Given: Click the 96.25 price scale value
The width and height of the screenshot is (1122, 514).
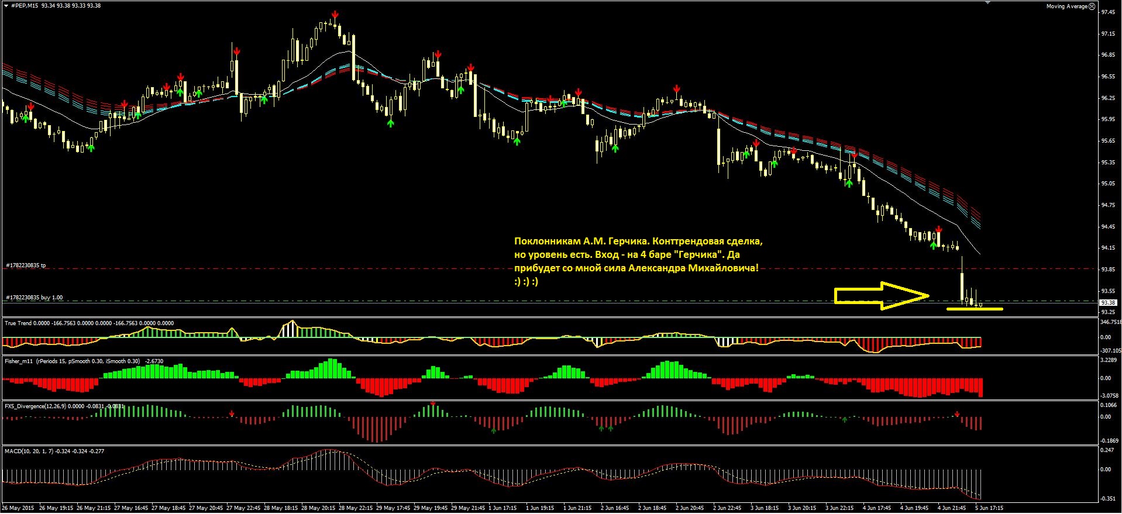Looking at the screenshot, I should click(x=1107, y=98).
